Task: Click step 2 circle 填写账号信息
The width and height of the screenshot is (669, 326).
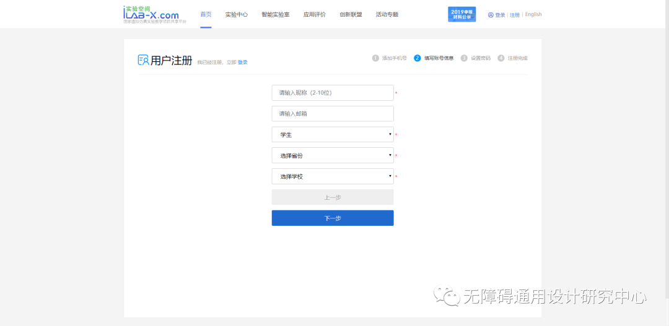Action: (x=418, y=58)
